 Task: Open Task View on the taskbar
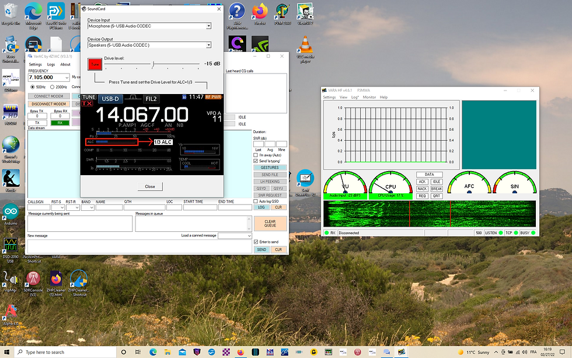coord(138,352)
